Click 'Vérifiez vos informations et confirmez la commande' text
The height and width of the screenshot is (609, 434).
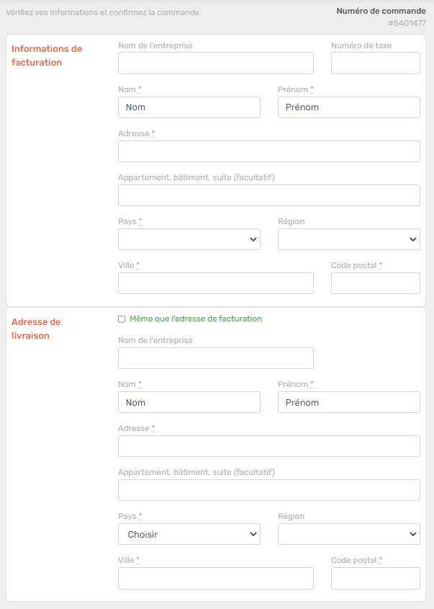click(x=102, y=12)
